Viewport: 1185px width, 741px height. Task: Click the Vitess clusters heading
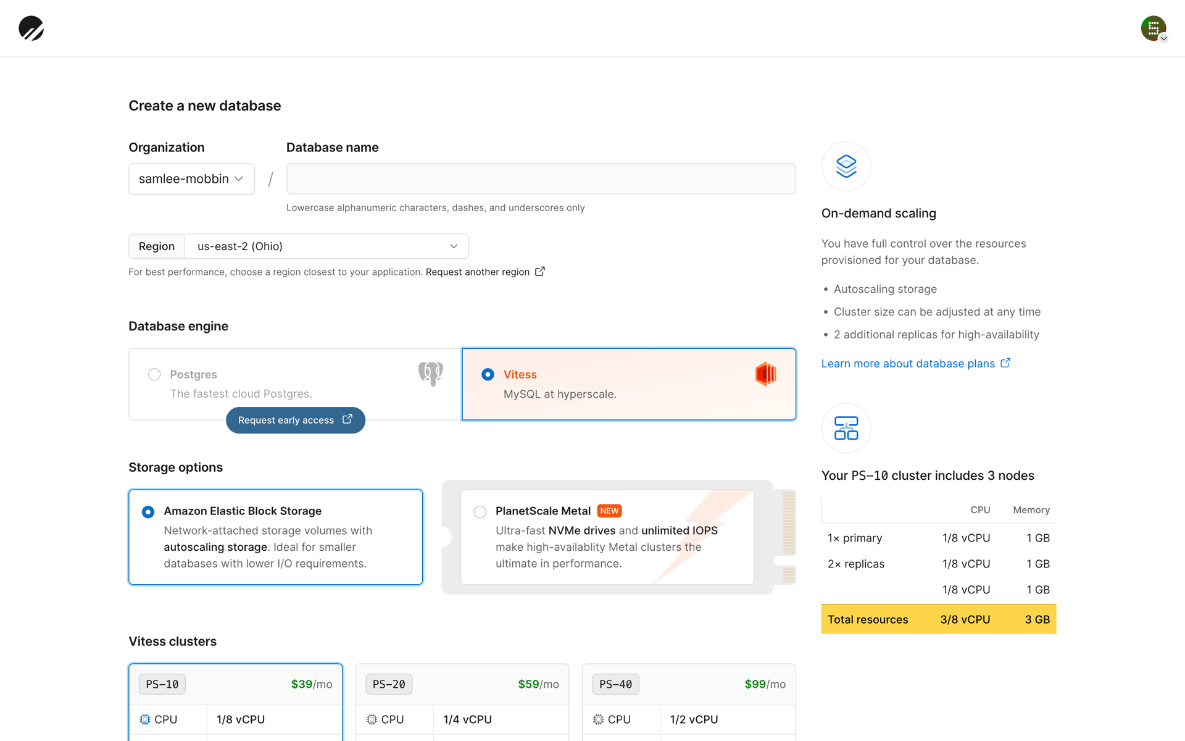pos(173,642)
